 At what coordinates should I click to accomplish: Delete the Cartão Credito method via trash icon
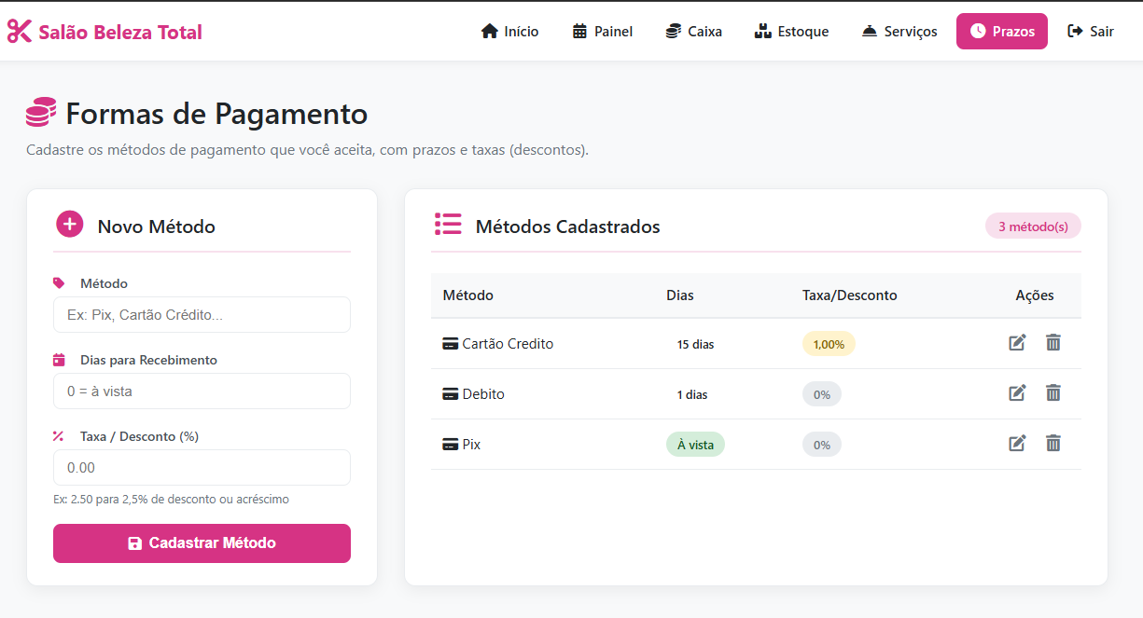[x=1053, y=343]
